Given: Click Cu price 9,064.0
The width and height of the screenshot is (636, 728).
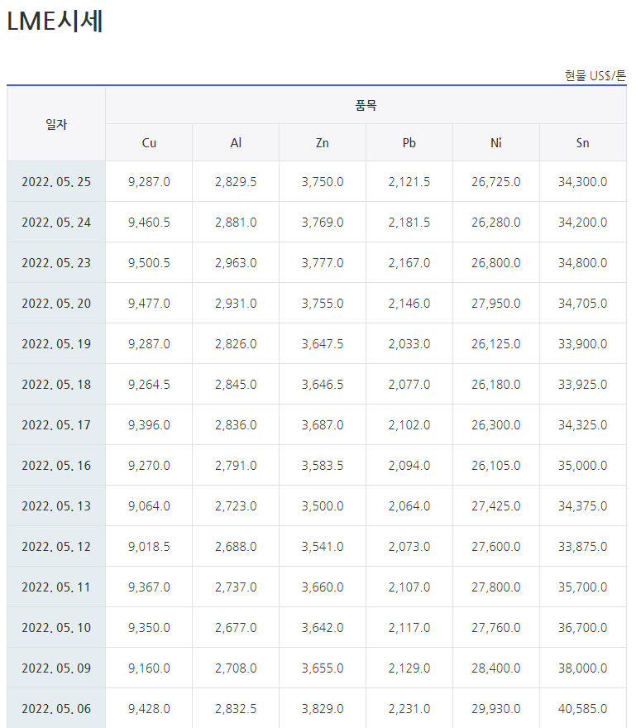Looking at the screenshot, I should (x=149, y=505).
